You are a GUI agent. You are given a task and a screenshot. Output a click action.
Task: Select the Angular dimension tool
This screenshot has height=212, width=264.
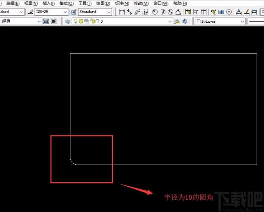(x=178, y=12)
